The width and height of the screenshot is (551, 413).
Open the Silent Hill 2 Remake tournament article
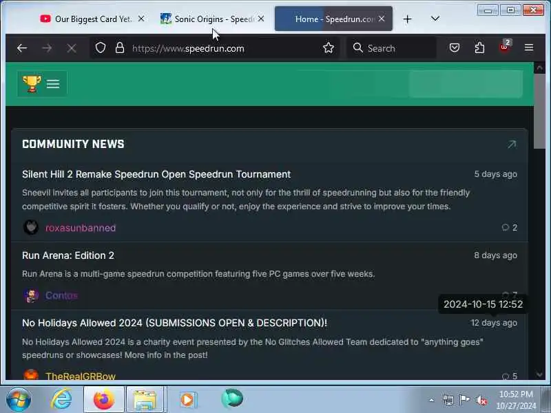coord(156,174)
